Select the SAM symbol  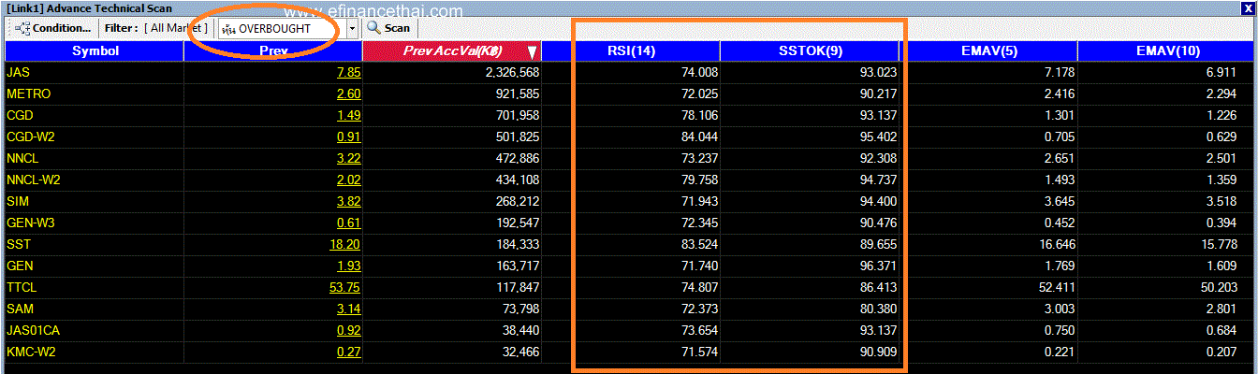tap(19, 309)
